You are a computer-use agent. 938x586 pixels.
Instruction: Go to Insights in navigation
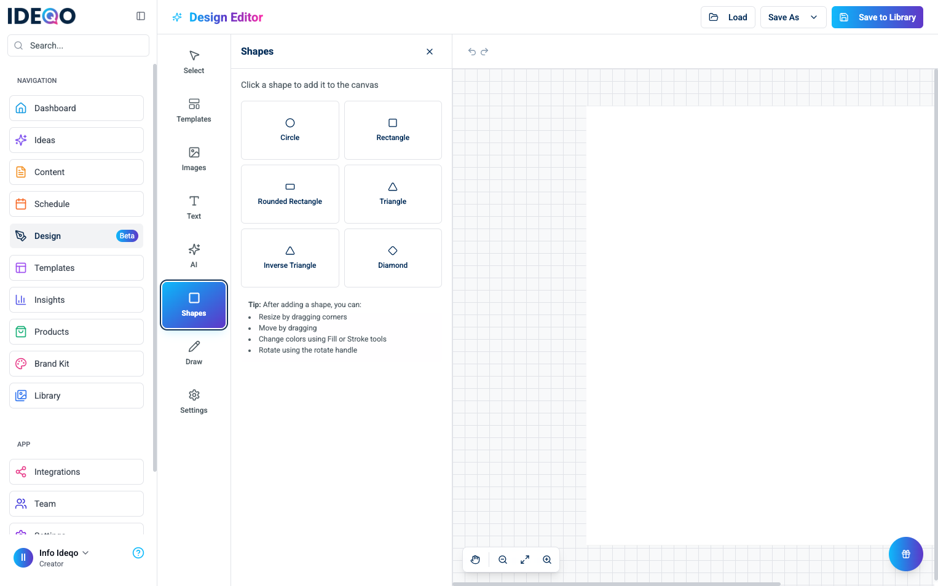(76, 300)
